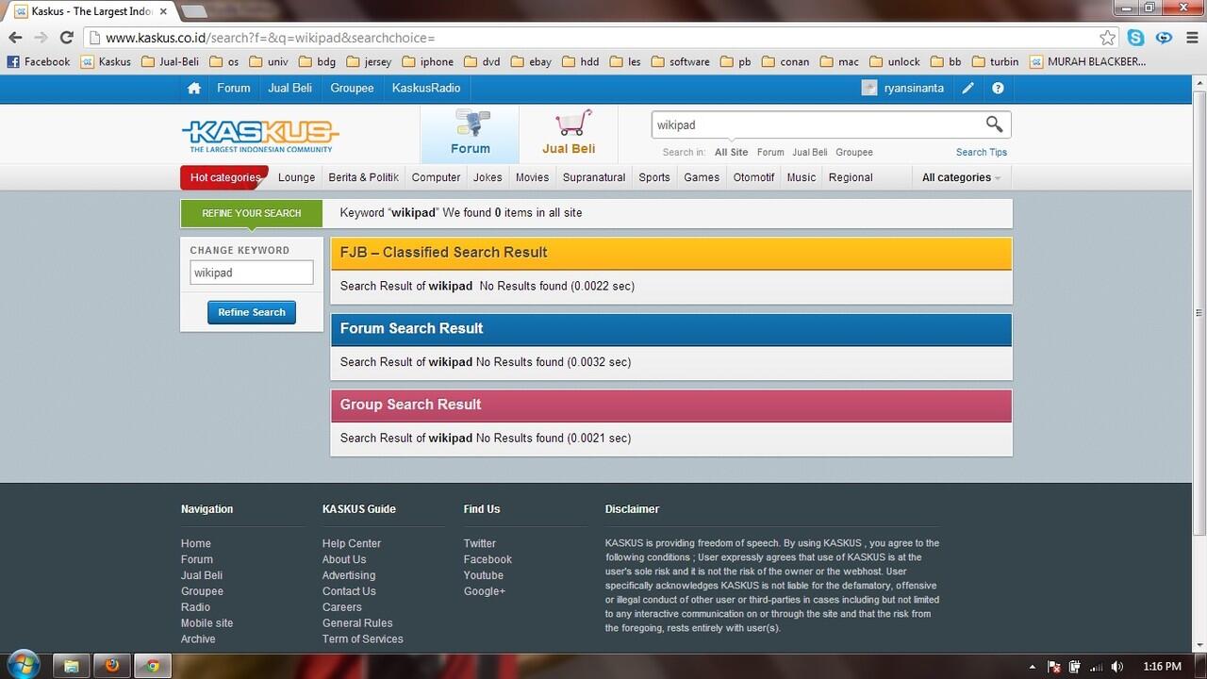Click the taskbar clock 1:16 PM
Image resolution: width=1207 pixels, height=679 pixels.
click(1162, 667)
